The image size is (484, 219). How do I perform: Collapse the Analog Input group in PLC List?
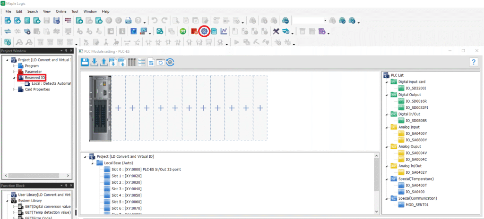[x=386, y=127]
